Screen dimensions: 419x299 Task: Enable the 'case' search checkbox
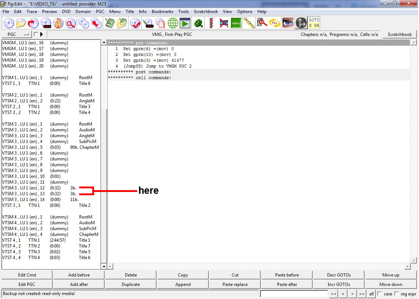(x=379, y=294)
